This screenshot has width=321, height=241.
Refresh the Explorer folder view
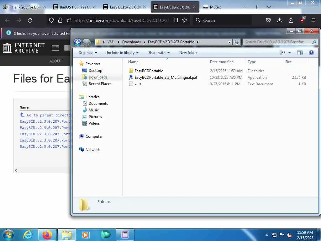tap(236, 42)
